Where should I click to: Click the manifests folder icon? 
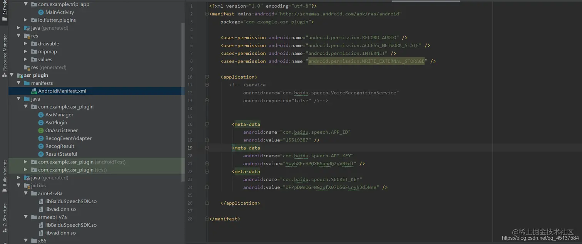click(x=27, y=83)
